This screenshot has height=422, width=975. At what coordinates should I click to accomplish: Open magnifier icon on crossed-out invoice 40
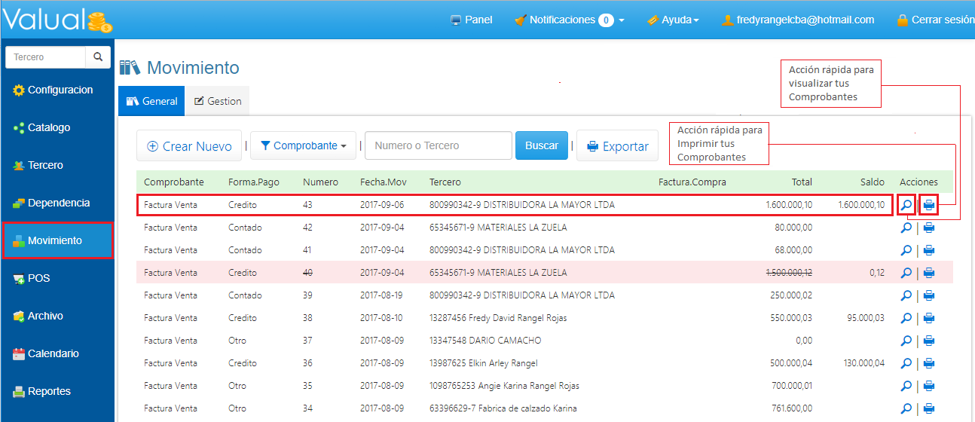[x=906, y=273]
